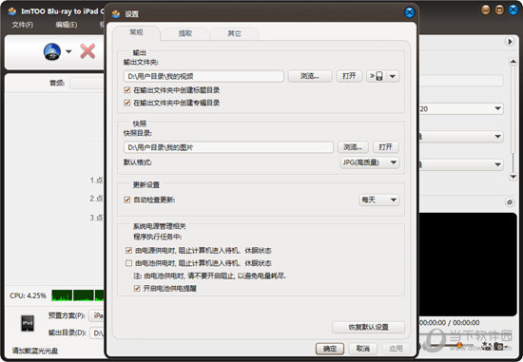Click 浏览... next to snapshot folder
The image size is (523, 362).
(353, 147)
